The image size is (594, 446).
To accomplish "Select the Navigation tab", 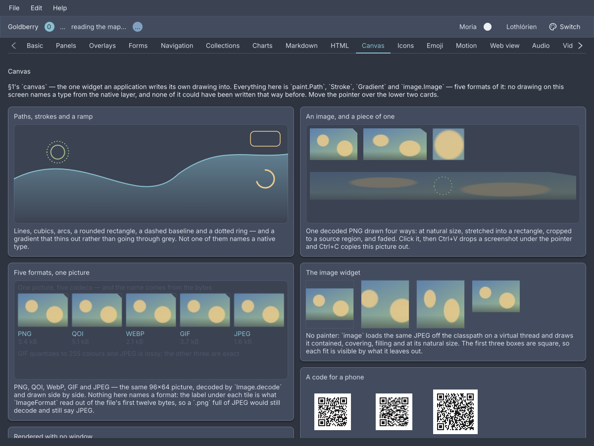I will pos(177,46).
